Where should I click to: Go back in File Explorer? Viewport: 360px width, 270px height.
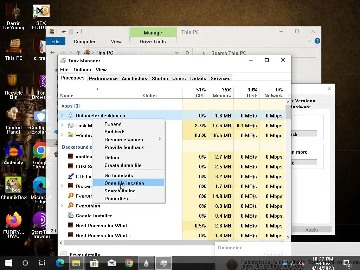pyautogui.click(x=52, y=52)
